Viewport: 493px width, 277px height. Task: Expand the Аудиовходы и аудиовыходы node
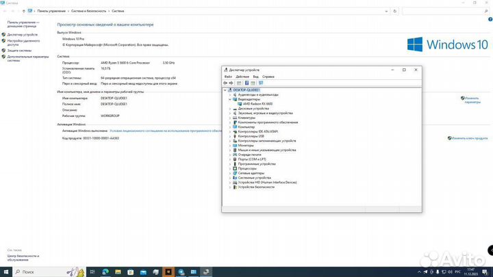230,95
